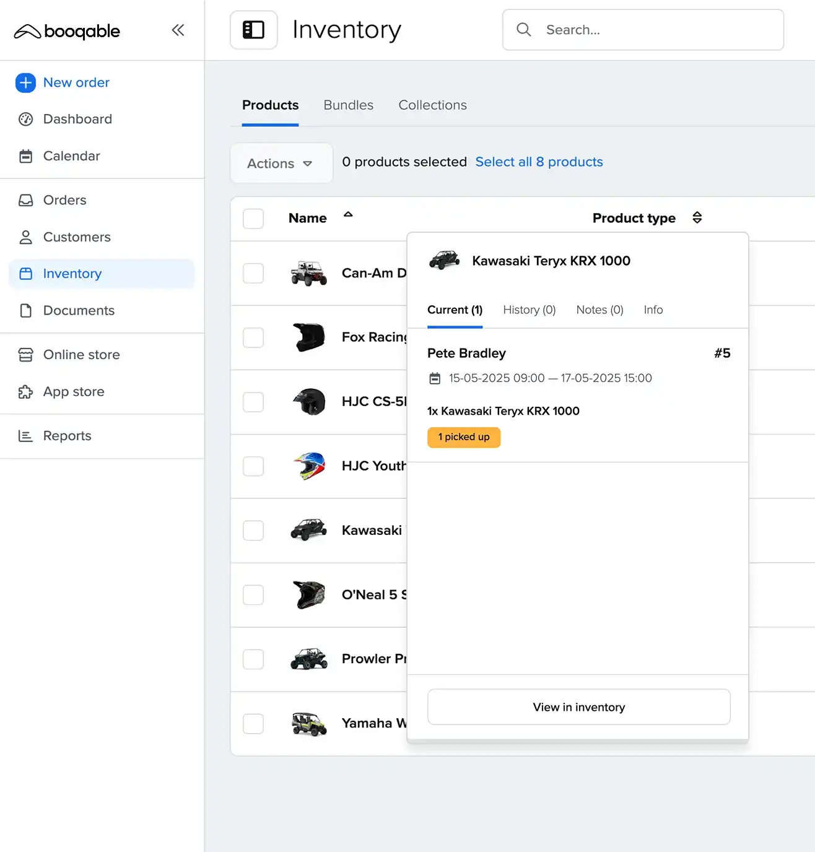Open the Actions dropdown menu

(281, 163)
